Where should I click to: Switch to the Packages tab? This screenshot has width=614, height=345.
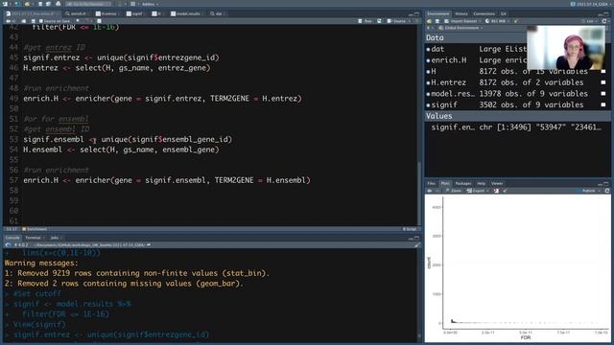(462, 183)
